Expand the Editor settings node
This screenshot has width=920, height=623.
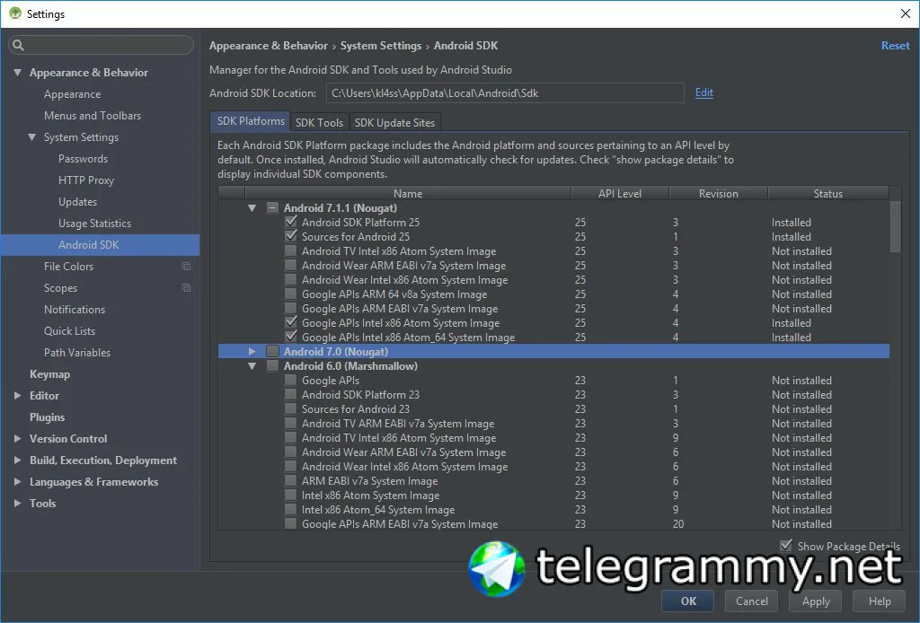click(x=18, y=396)
